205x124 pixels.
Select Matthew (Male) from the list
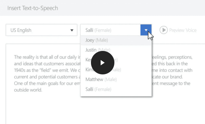116,79
